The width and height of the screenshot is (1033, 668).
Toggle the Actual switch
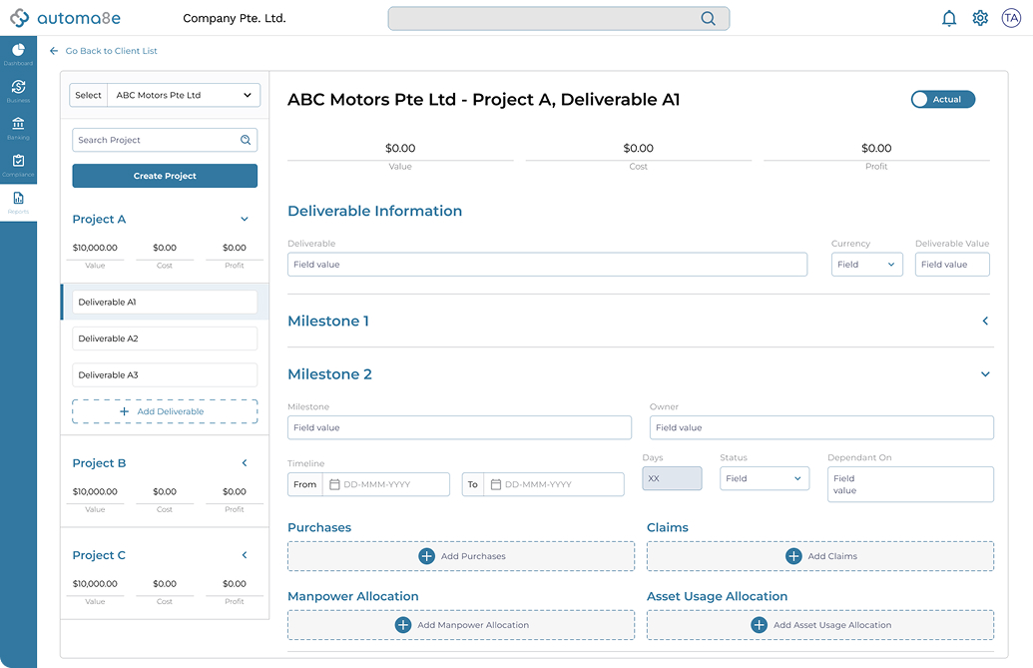coord(943,100)
